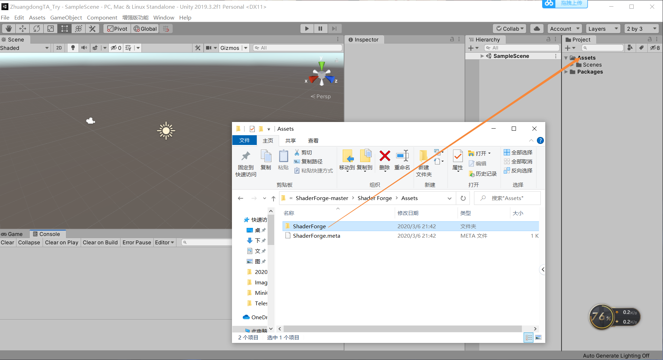Expand SampleScene in Hierarchy
Screen dimensions: 663x360
point(482,56)
